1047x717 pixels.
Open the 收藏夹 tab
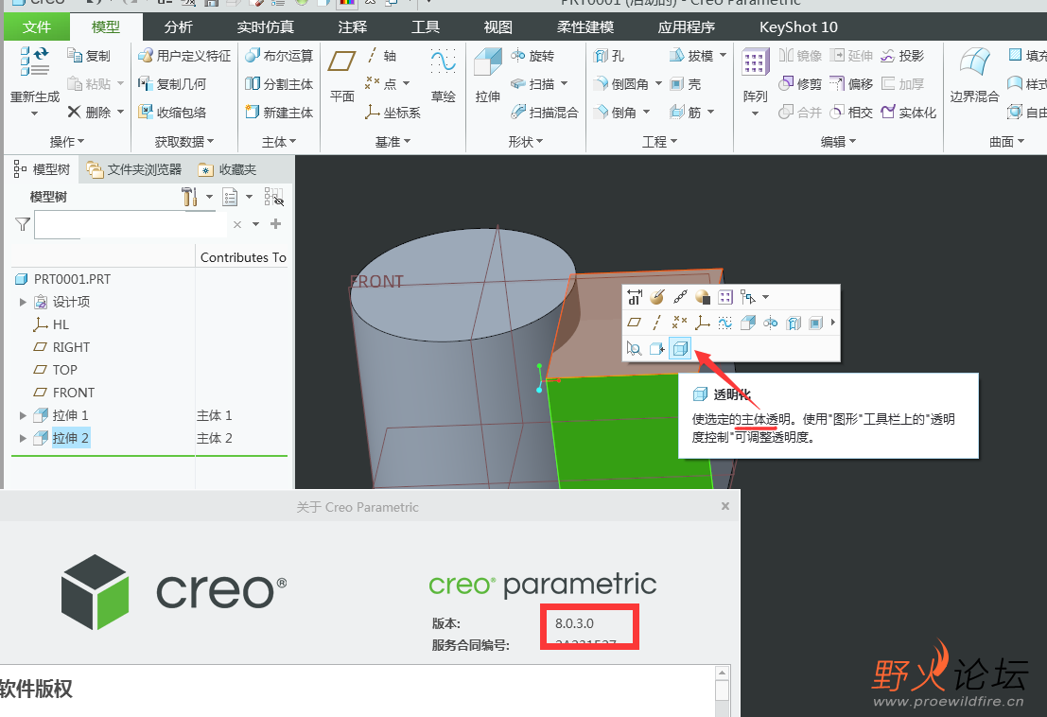pyautogui.click(x=228, y=169)
